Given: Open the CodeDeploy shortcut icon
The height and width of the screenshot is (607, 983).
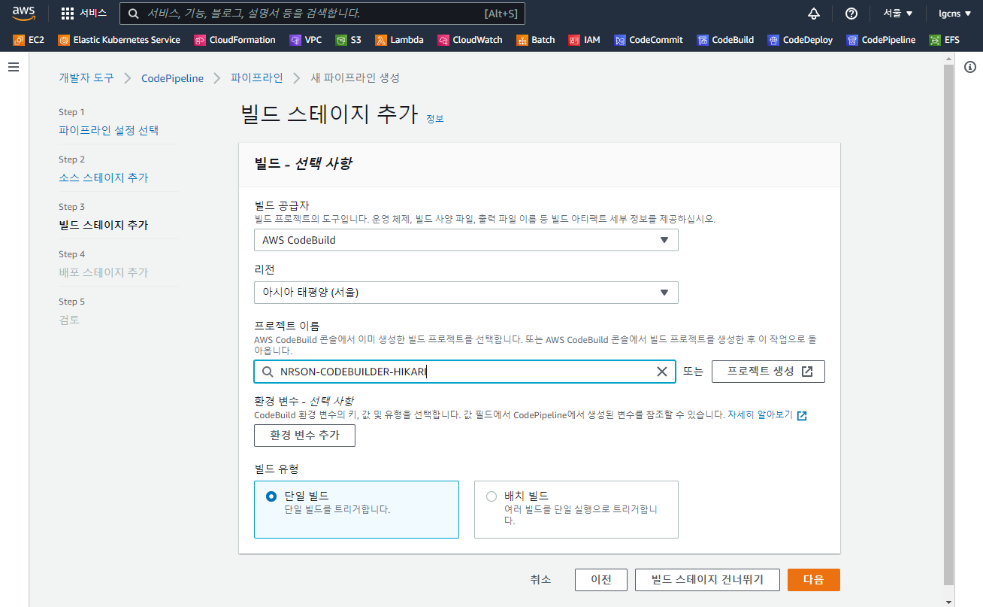Looking at the screenshot, I should [x=773, y=40].
